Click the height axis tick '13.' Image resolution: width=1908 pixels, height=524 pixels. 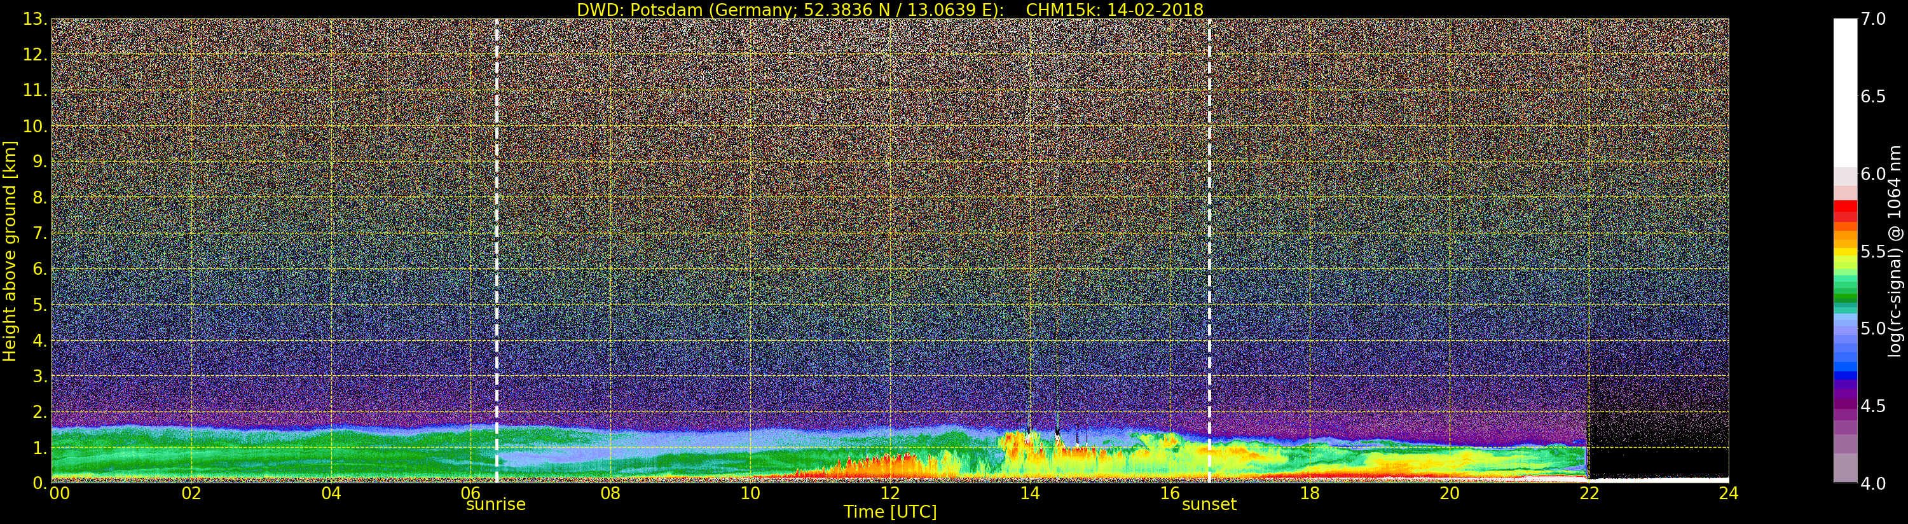coord(36,19)
